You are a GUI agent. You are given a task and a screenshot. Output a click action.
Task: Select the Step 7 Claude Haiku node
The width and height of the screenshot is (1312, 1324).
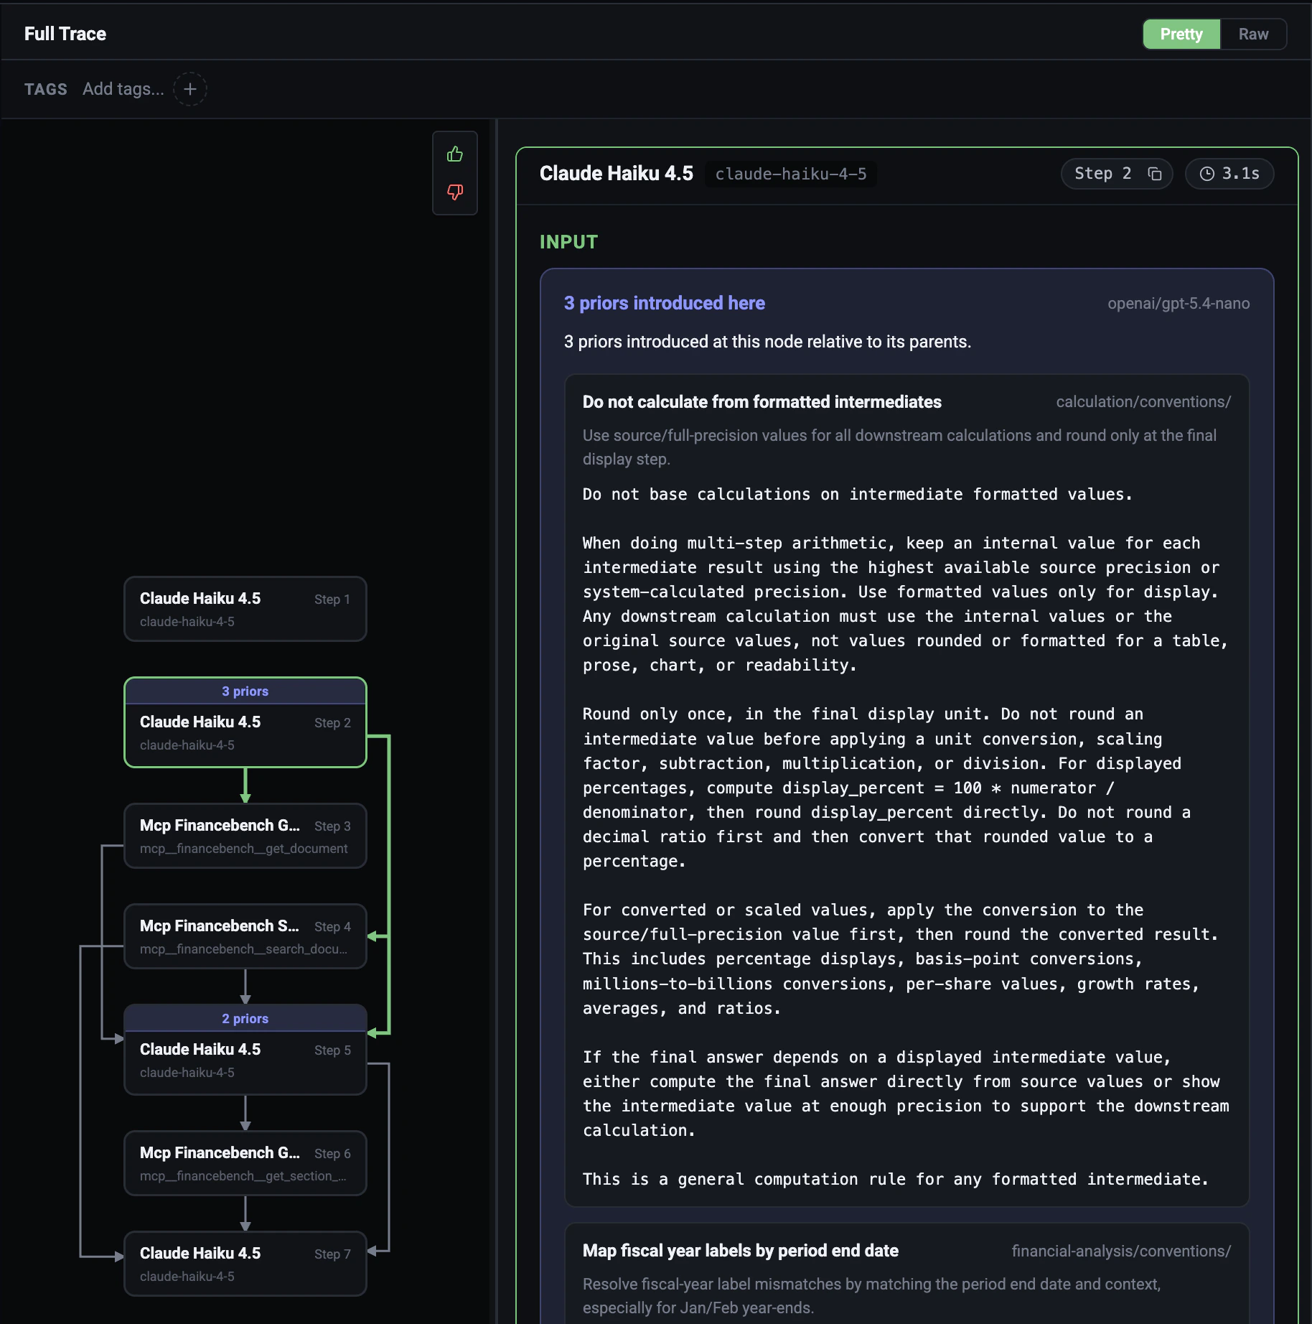click(245, 1264)
